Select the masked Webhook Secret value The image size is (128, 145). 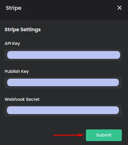pos(63,110)
